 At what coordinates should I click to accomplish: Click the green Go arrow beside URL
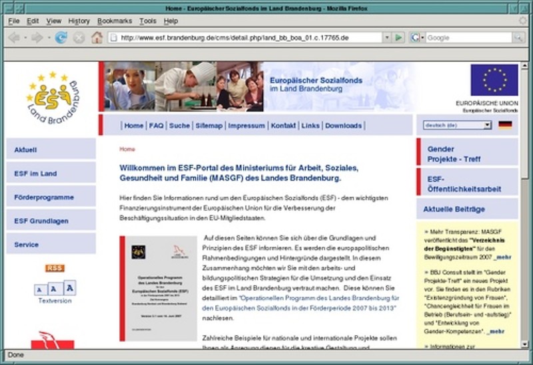pos(398,37)
